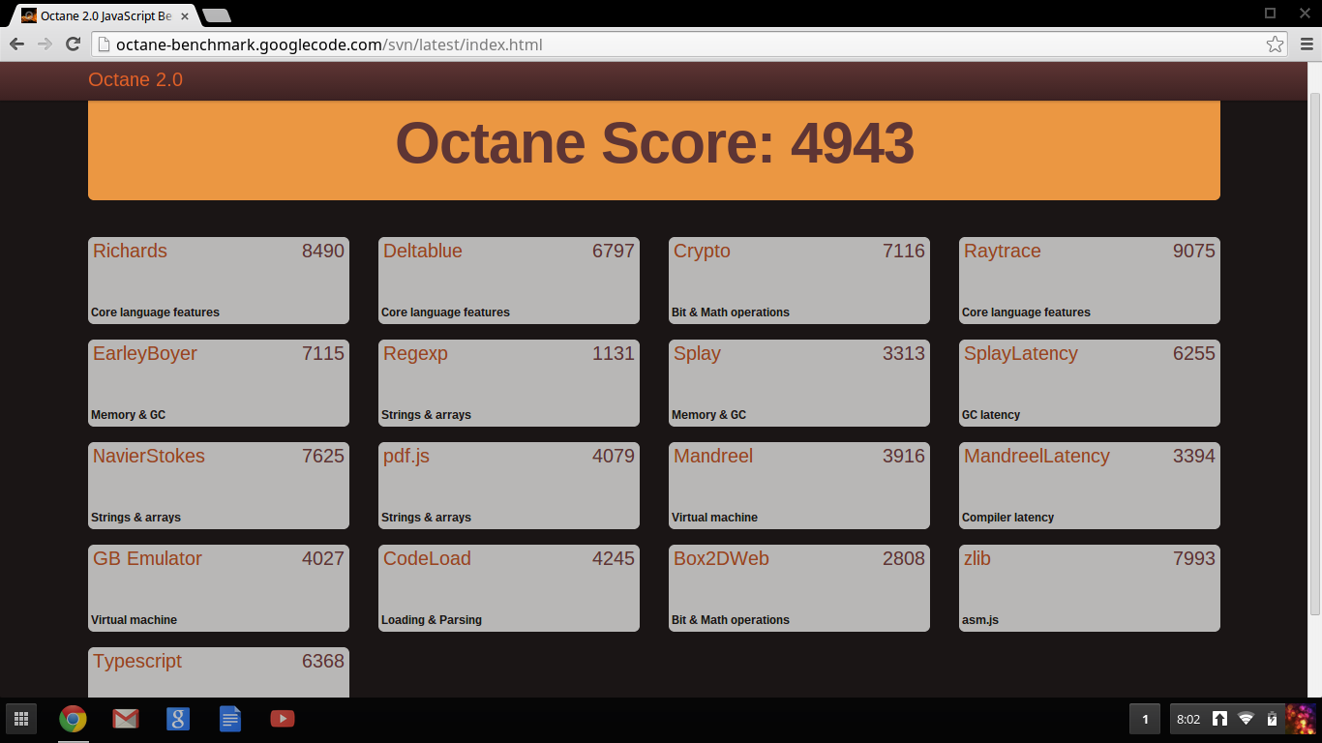This screenshot has width=1322, height=743.
Task: Click the Chrome icon on the shelf
Action: pos(73,719)
